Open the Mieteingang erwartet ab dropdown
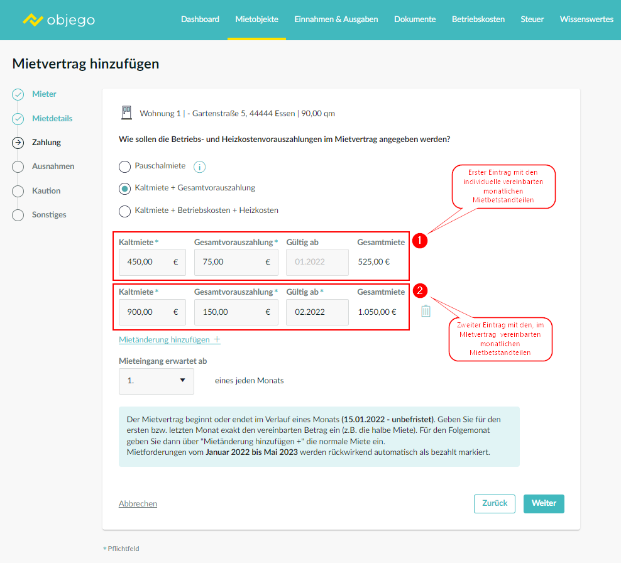This screenshot has height=563, width=621. pyautogui.click(x=156, y=381)
